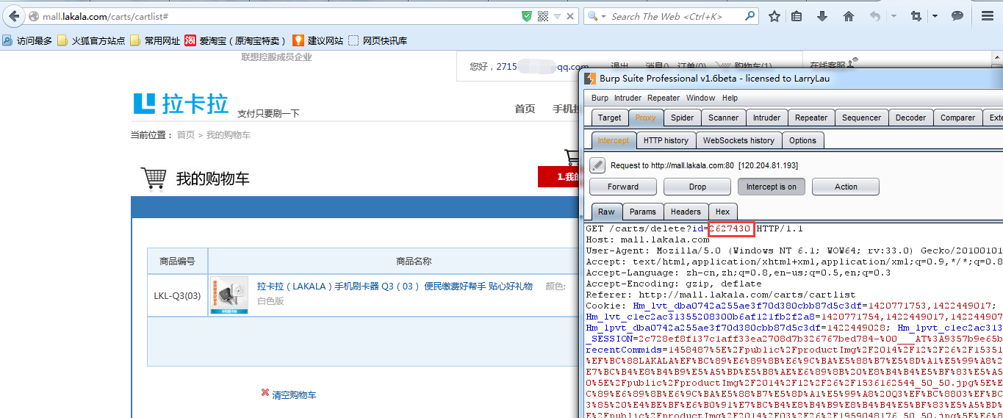Image resolution: width=1003 pixels, height=418 pixels.
Task: Stop loading with the X in address bar
Action: pos(569,16)
